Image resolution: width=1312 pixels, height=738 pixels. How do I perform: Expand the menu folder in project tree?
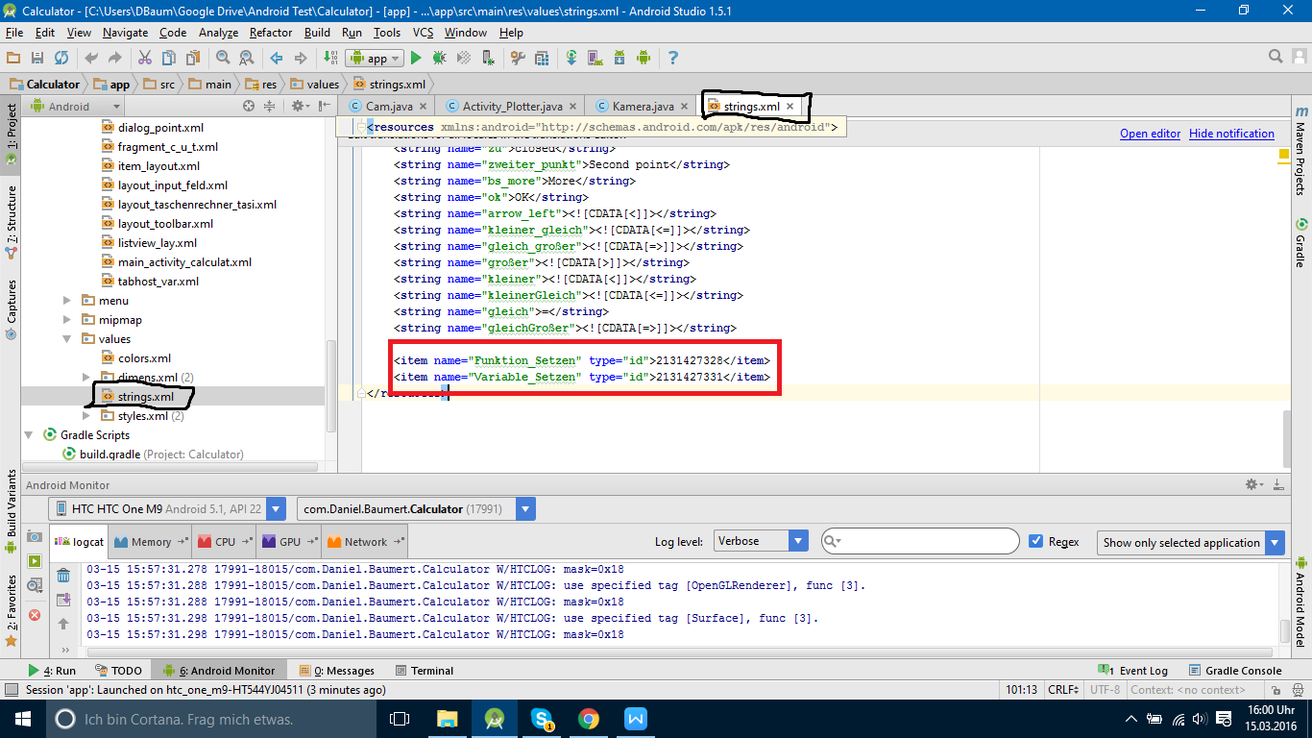[67, 301]
